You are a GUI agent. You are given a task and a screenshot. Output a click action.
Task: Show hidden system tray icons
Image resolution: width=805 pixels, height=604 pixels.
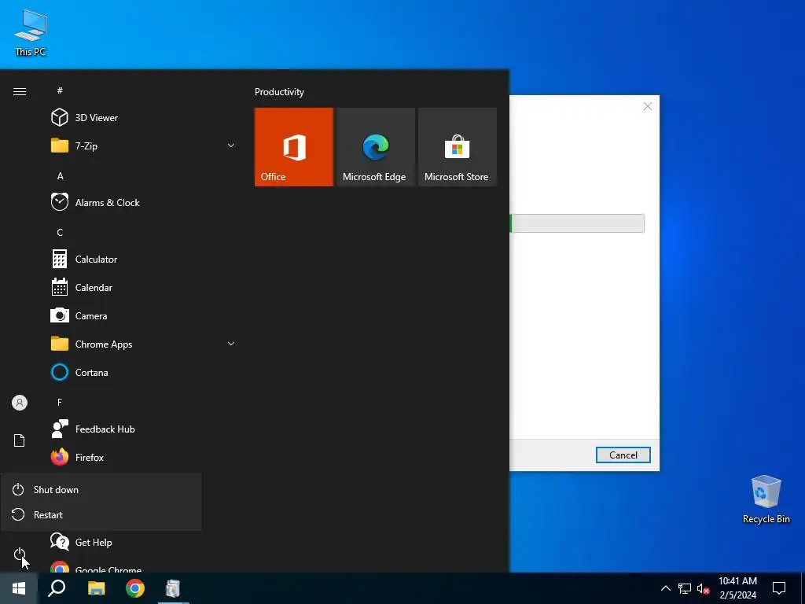click(665, 588)
